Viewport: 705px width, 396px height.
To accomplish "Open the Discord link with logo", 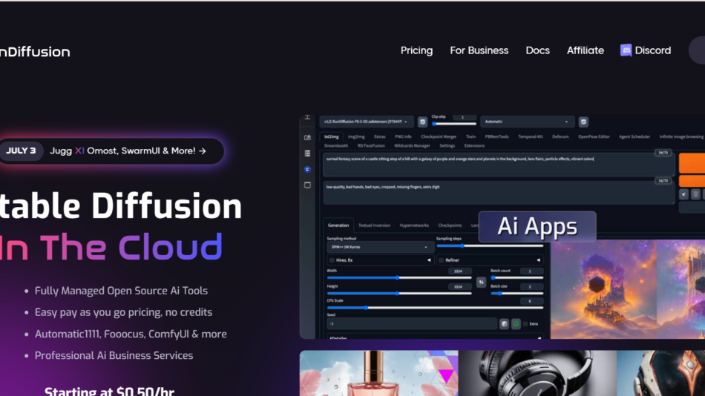I will pos(646,50).
